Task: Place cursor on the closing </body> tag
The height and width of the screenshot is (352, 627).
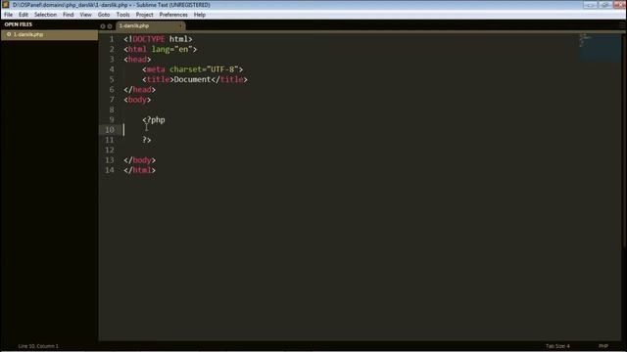Action: click(139, 160)
